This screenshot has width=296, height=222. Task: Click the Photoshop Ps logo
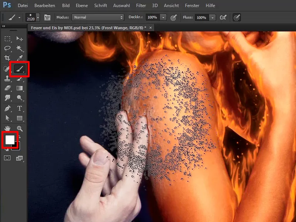[x=7, y=5]
